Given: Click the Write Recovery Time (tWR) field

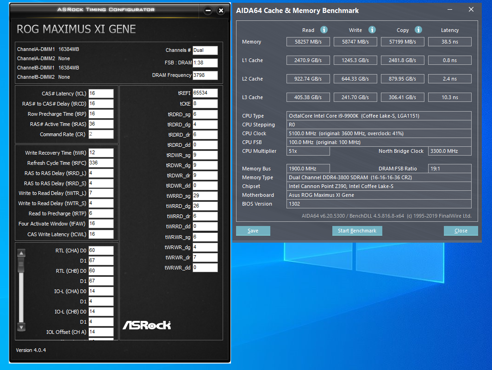Looking at the screenshot, I should pos(101,152).
